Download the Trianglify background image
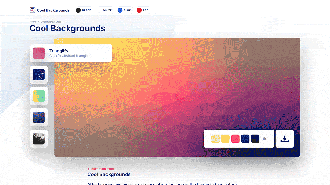 click(284, 139)
